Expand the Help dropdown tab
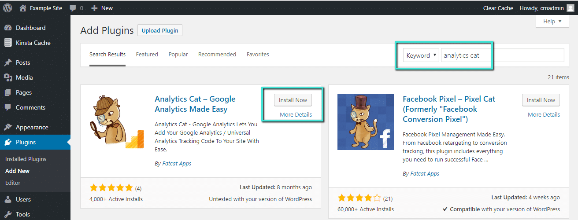This screenshot has height=220, width=578. tap(552, 21)
